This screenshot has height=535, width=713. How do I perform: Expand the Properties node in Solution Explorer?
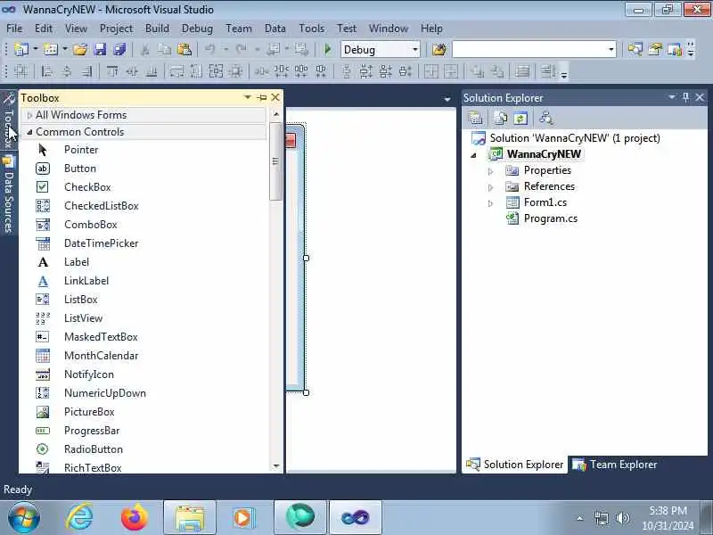tap(490, 171)
